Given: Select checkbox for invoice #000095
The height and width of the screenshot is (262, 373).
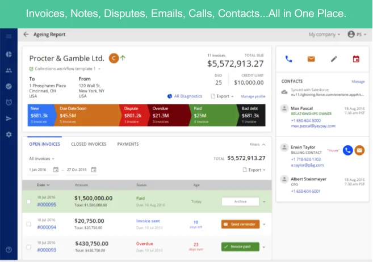Looking at the screenshot, I should 29,201.
